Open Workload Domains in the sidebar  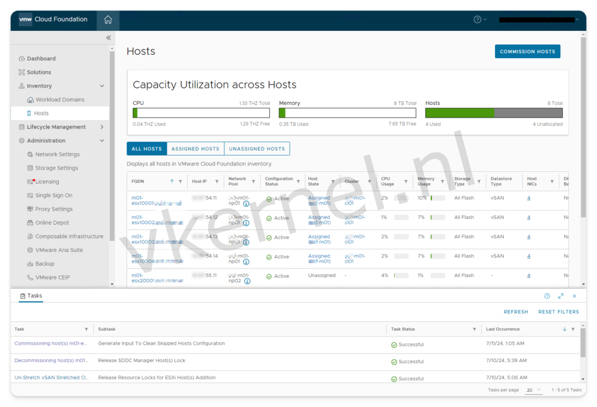point(60,100)
